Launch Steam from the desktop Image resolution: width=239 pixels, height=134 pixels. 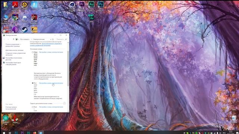click(25, 30)
